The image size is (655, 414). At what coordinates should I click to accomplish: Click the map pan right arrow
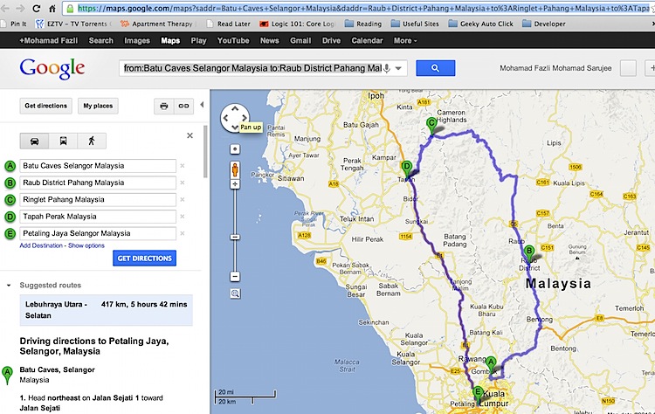[x=244, y=118]
